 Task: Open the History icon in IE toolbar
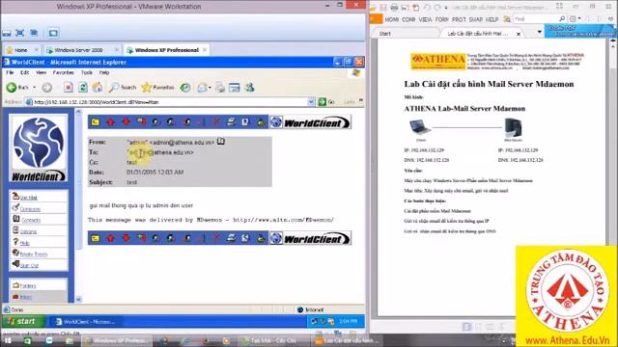coord(185,88)
